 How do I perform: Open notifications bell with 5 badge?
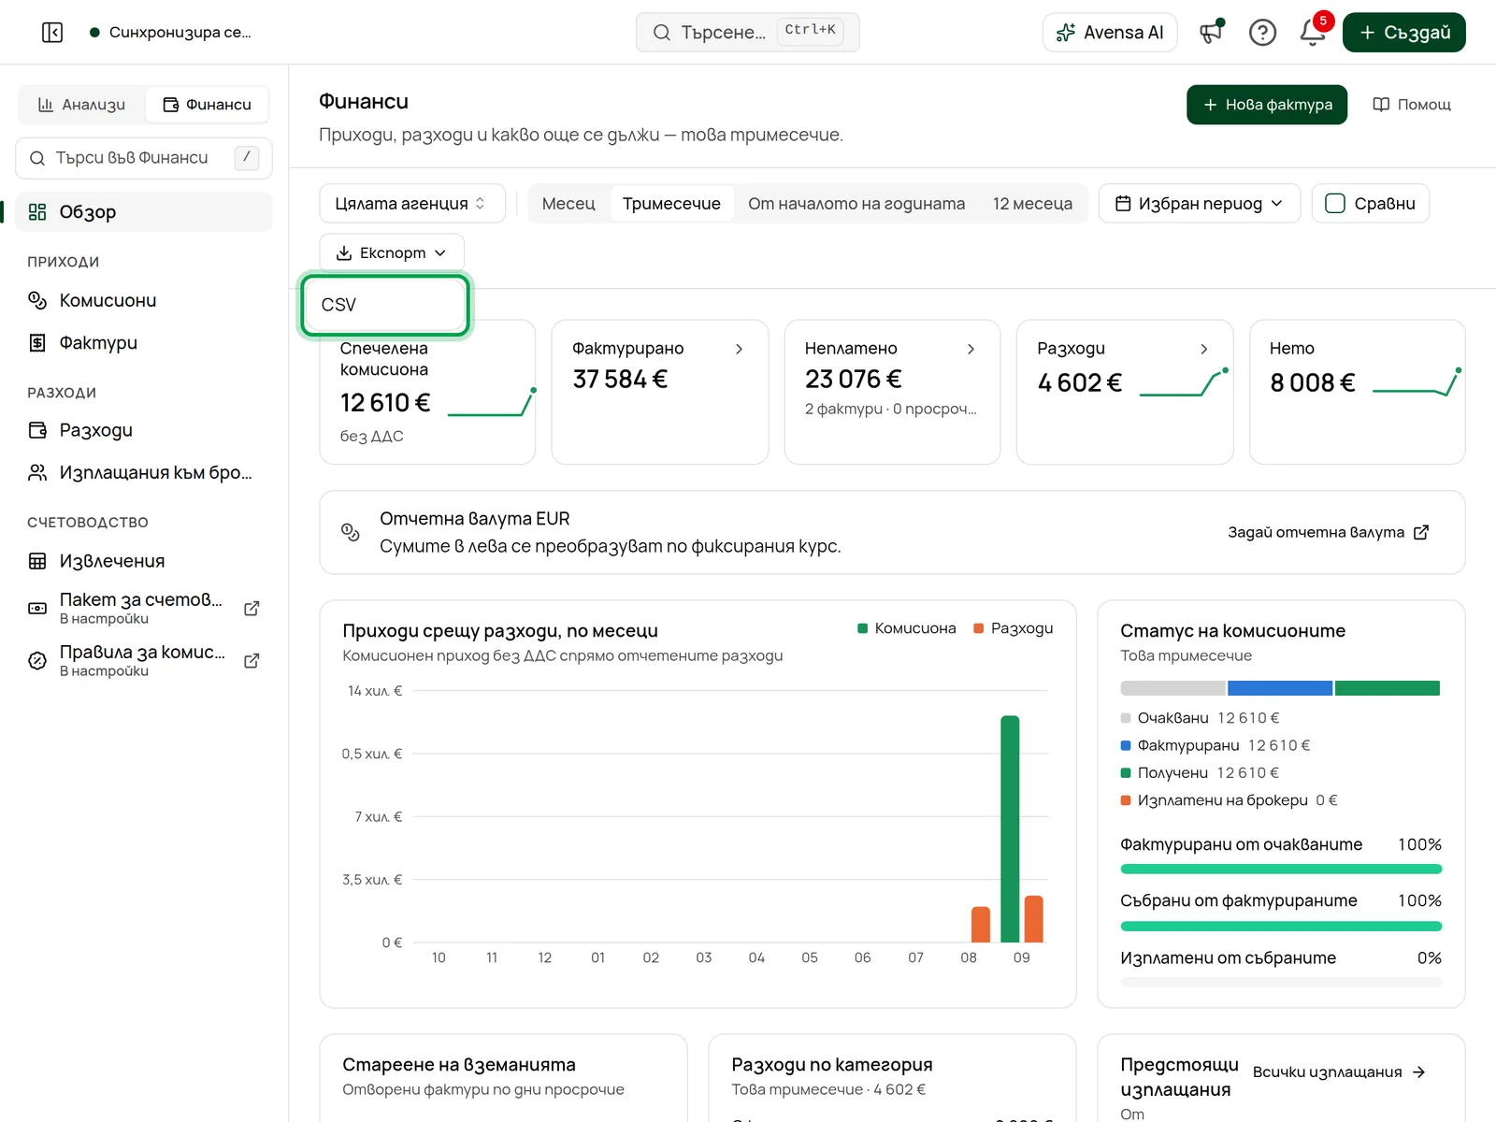point(1313,33)
